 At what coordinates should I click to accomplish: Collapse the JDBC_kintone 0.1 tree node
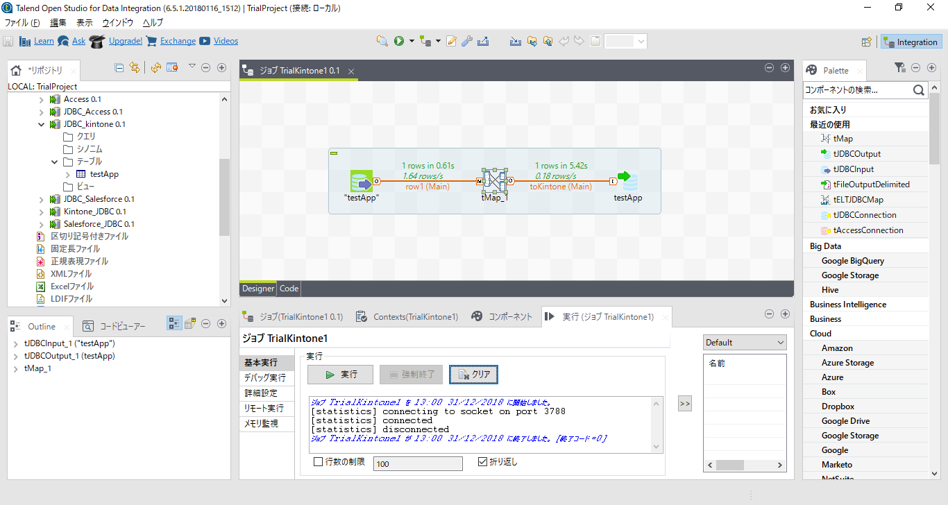(x=42, y=124)
